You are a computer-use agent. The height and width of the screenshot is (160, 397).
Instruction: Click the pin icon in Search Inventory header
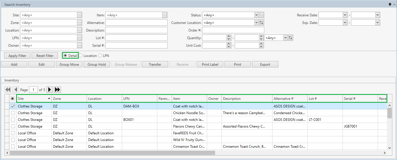click(x=390, y=4)
